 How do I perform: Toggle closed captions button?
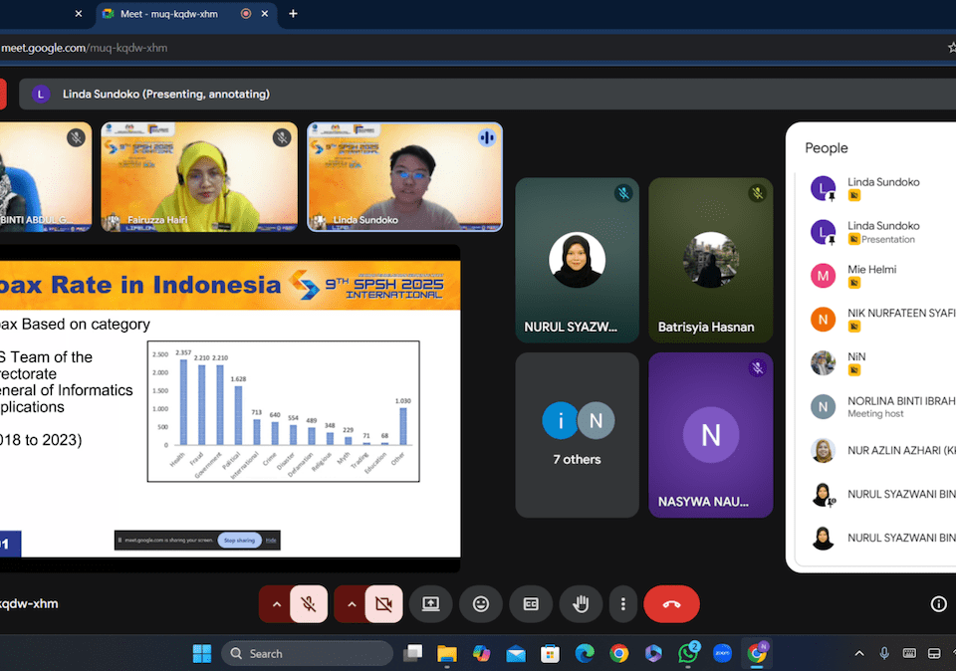531,603
